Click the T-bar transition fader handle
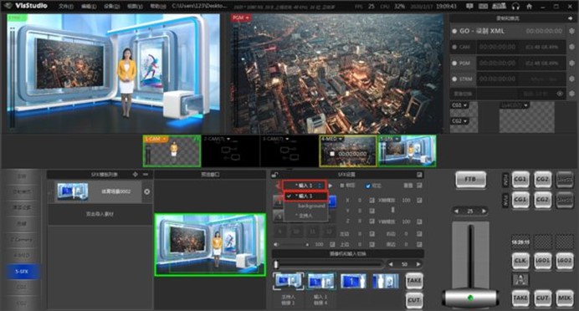 tap(470, 298)
